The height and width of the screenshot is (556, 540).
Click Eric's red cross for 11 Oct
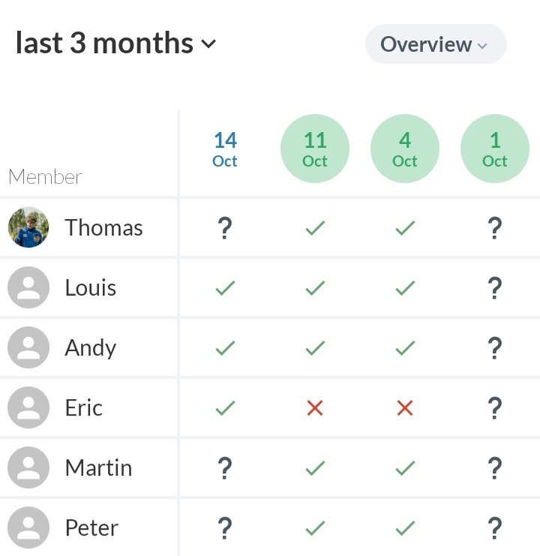click(x=315, y=408)
